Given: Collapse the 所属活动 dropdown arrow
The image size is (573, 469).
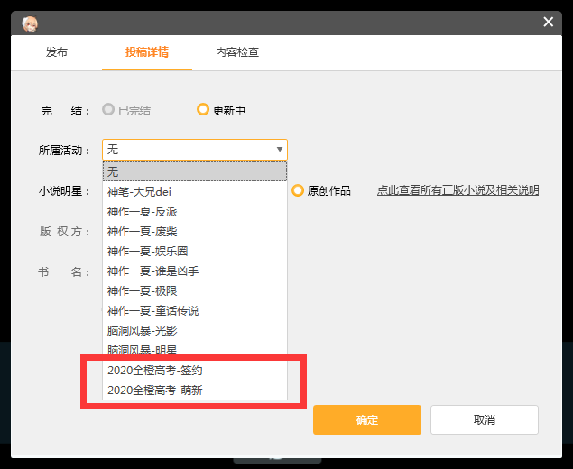Looking at the screenshot, I should 279,150.
